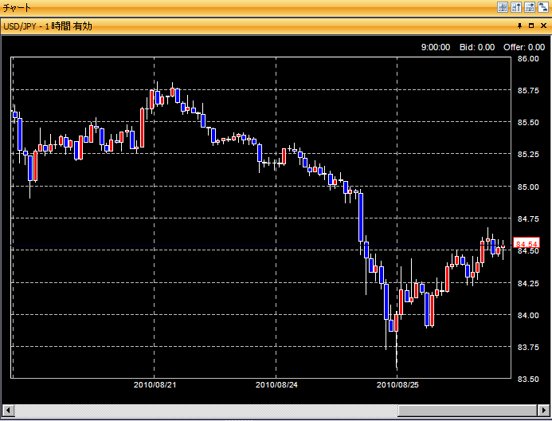Image resolution: width=552 pixels, height=421 pixels.
Task: Pin the USD/JPY chart panel
Action: tap(521, 26)
